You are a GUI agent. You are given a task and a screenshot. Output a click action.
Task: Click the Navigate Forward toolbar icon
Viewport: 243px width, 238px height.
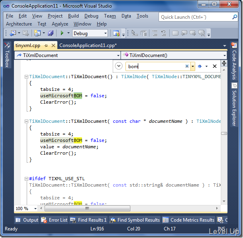[26, 33]
